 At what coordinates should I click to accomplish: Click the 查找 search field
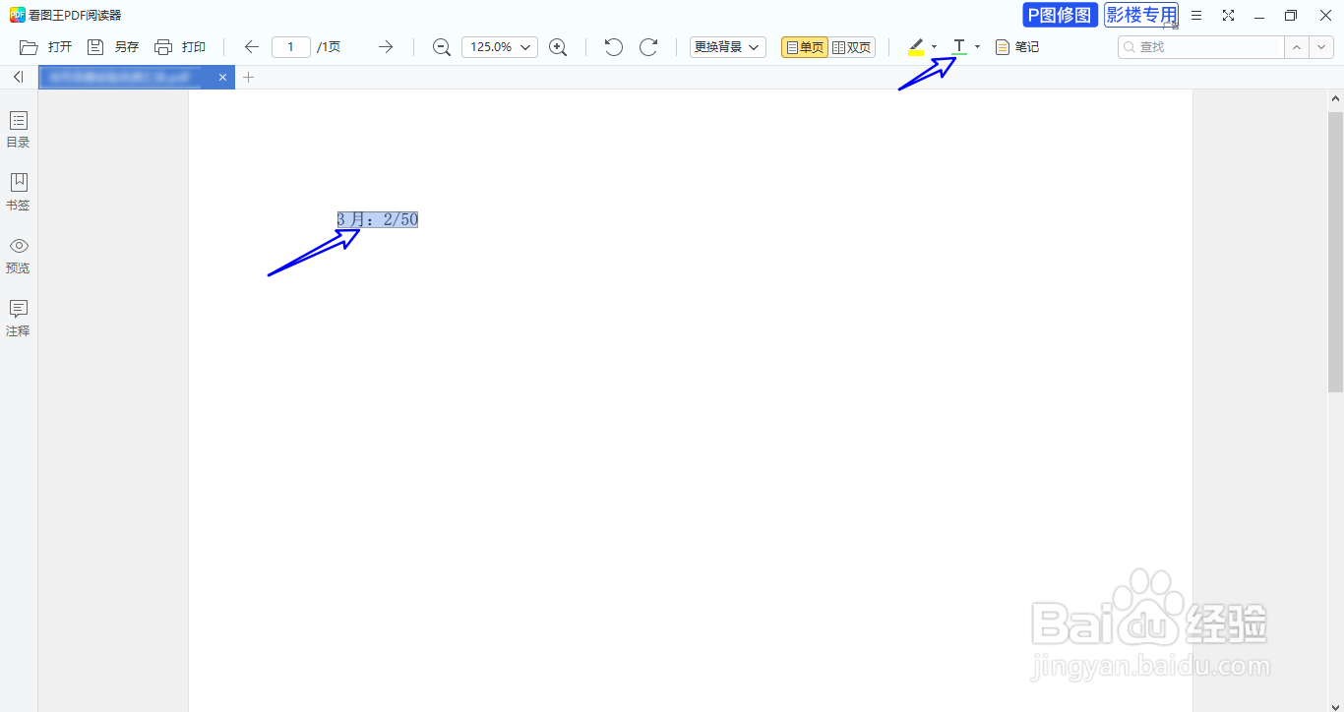[1200, 47]
